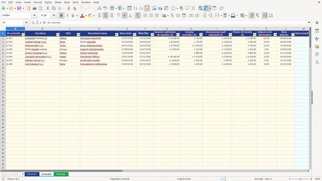Apply red font color swatch
The image size is (322, 181).
click(82, 16)
